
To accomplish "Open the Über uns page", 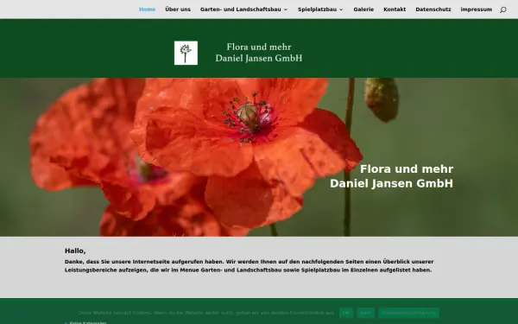I will (178, 10).
